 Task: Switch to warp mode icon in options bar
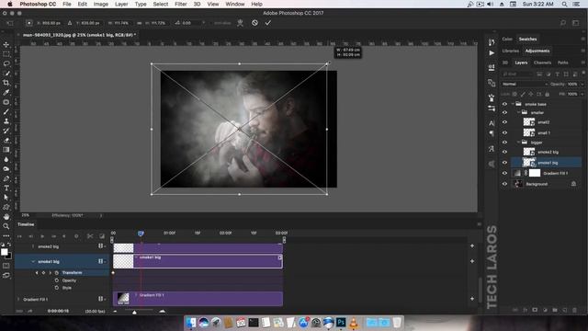pyautogui.click(x=241, y=22)
